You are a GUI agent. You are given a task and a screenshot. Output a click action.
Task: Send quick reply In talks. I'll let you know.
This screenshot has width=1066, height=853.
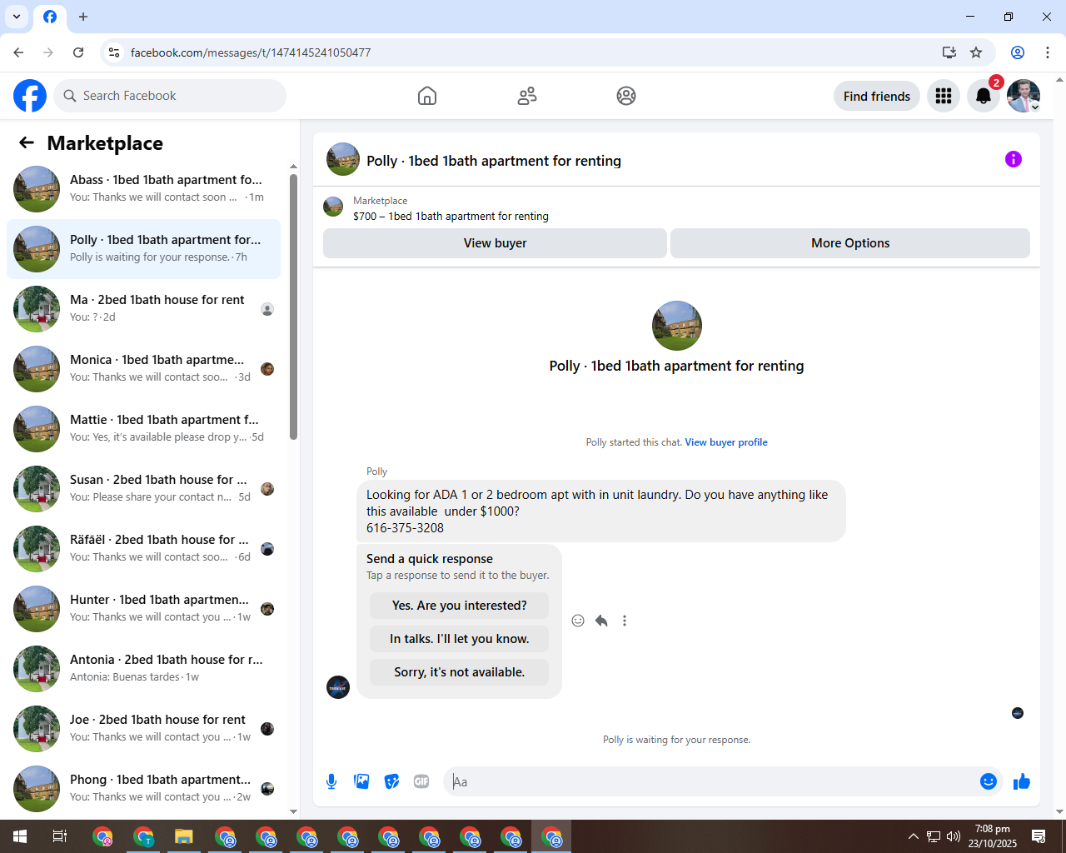460,639
